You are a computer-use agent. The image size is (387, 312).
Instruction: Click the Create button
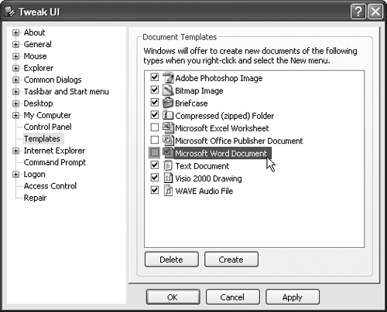click(x=231, y=259)
